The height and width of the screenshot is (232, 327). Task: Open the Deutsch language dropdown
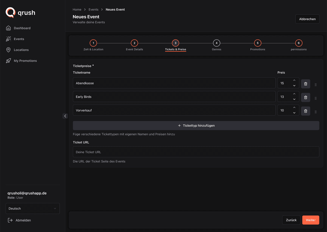[x=32, y=208]
